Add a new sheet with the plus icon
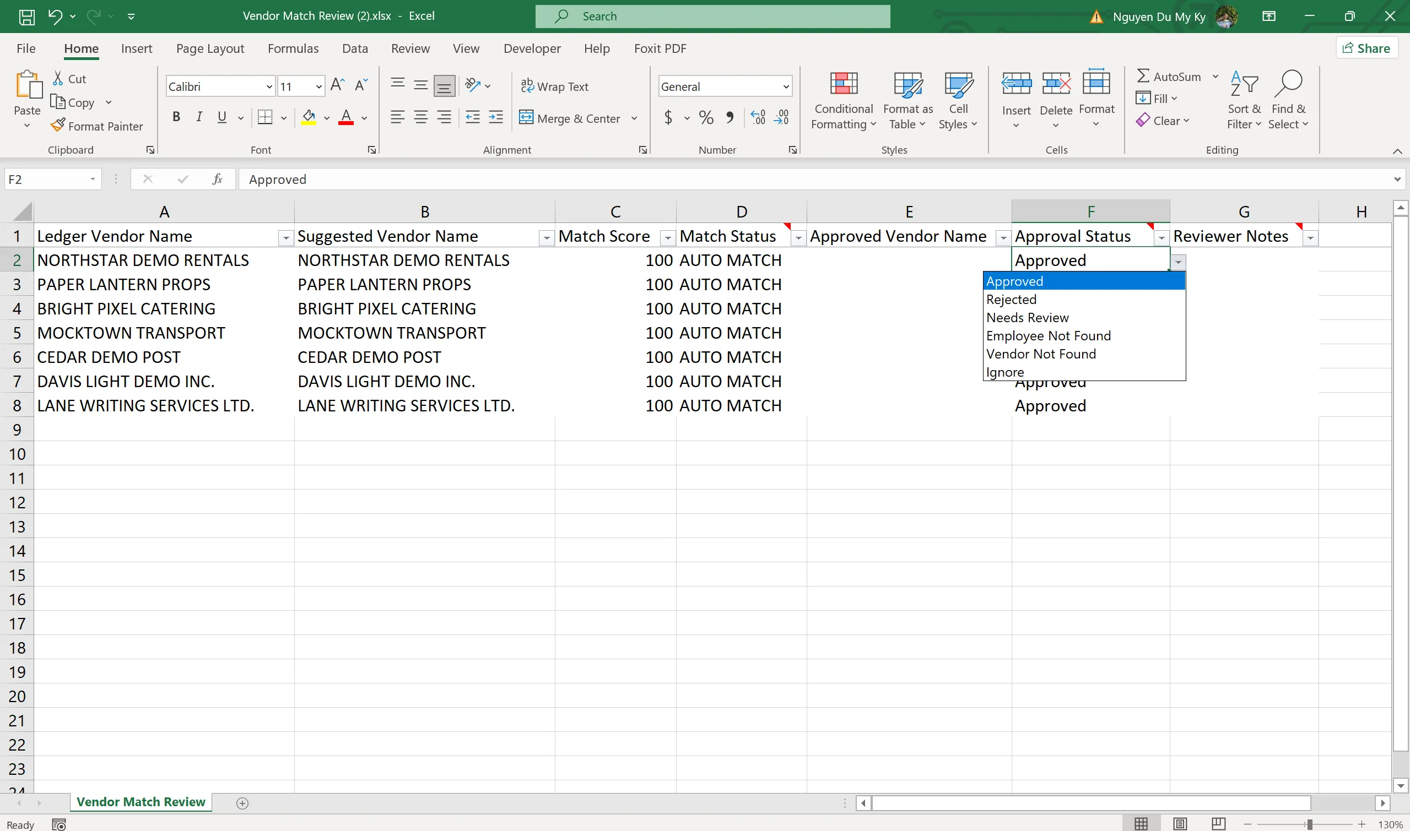The width and height of the screenshot is (1410, 831). [x=242, y=803]
